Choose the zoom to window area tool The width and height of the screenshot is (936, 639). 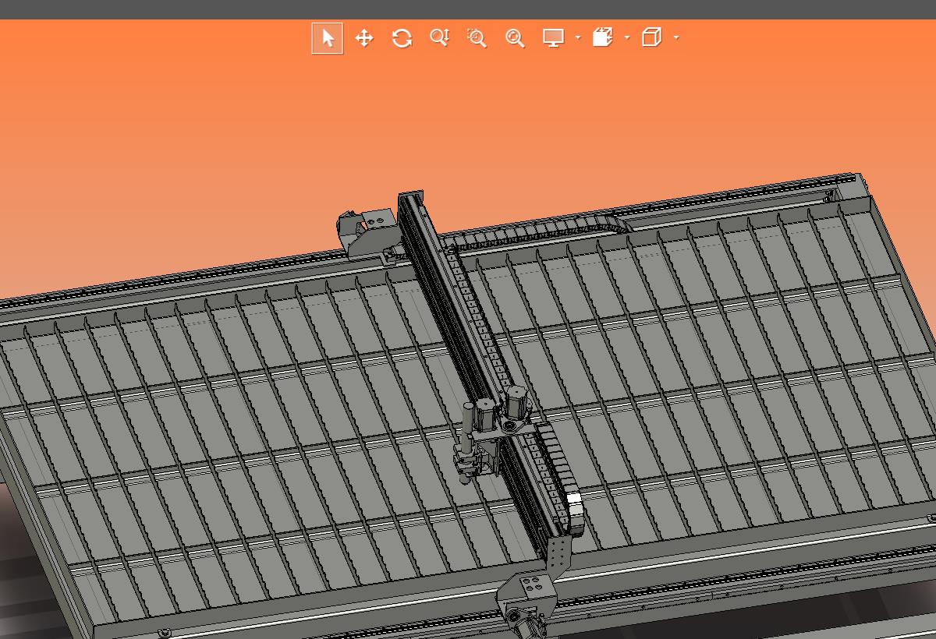tap(477, 38)
